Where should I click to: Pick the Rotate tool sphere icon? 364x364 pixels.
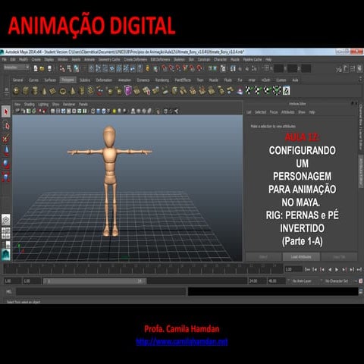[6, 164]
